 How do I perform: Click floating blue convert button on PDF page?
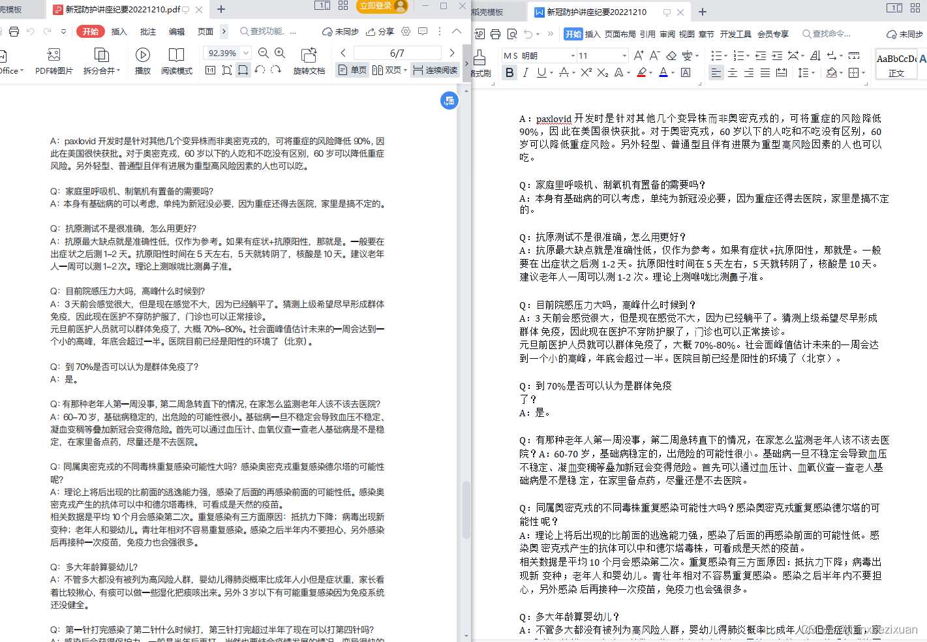(449, 100)
